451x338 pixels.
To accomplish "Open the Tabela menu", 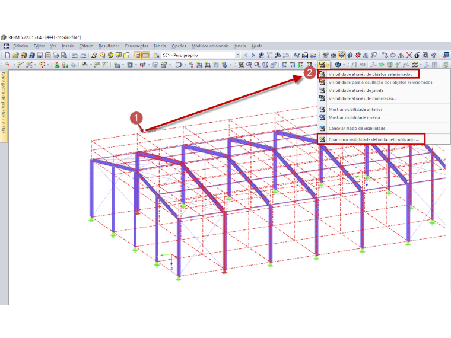I will tap(160, 46).
